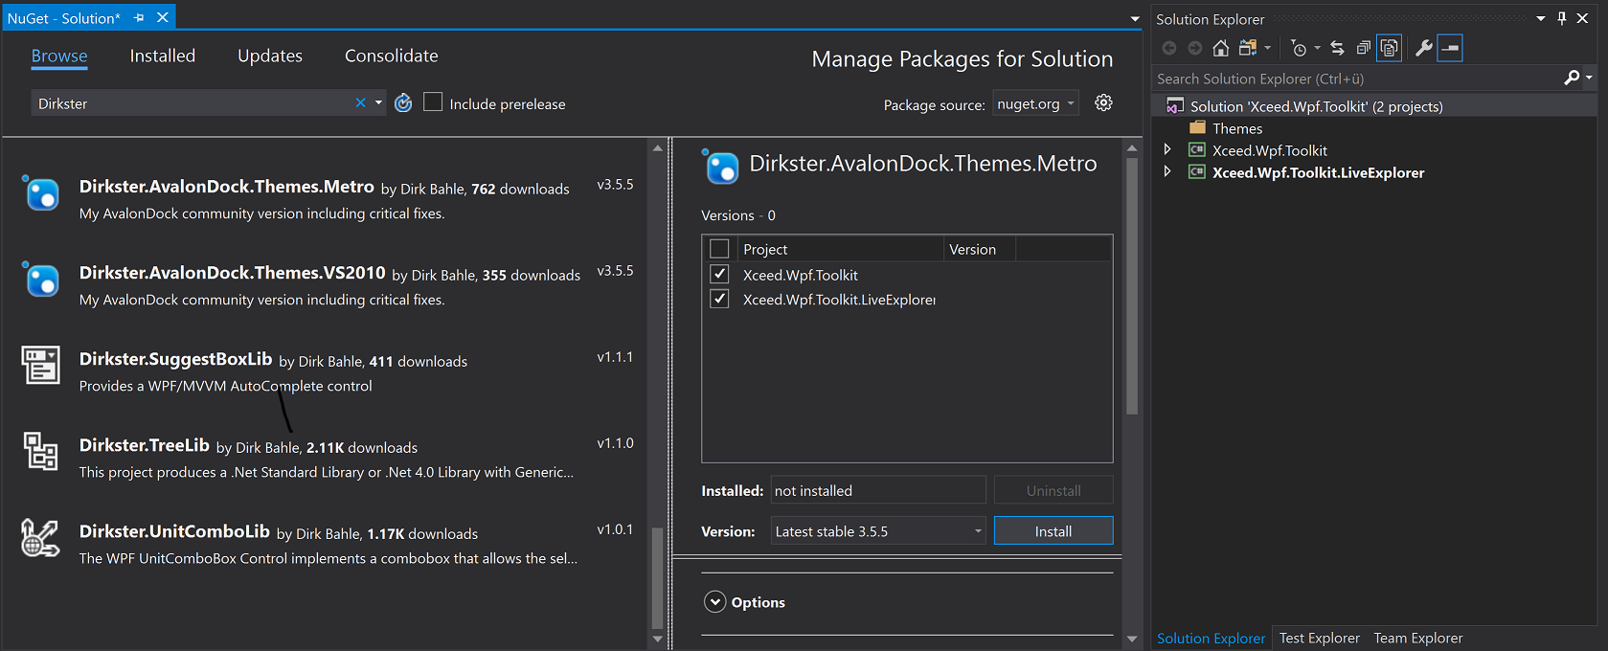
Task: Click the large Metro package icon in details pane
Action: tap(720, 167)
